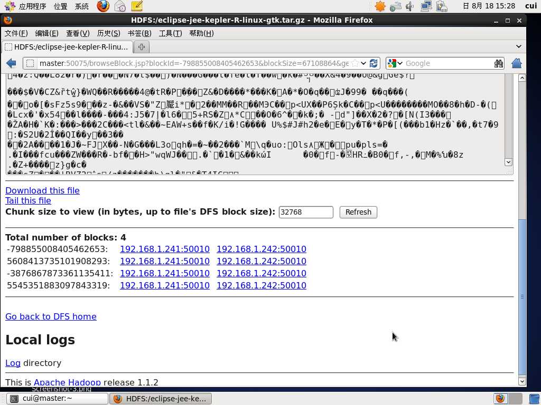Click the network connection icon in tray
541x405 pixels.
point(426,6)
